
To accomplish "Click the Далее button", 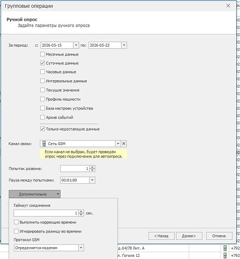I will [189, 236].
